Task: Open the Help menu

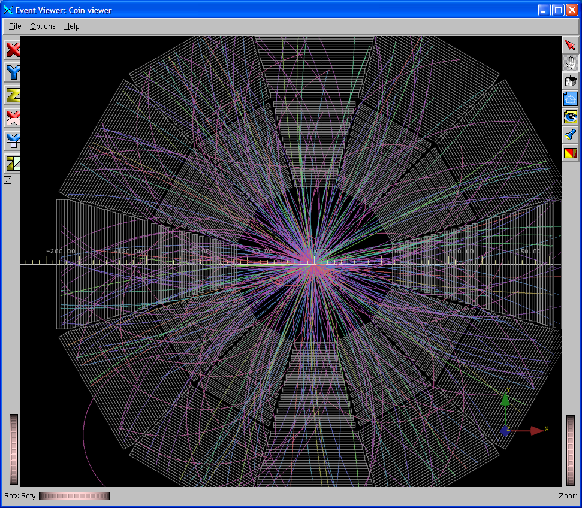Action: (72, 26)
